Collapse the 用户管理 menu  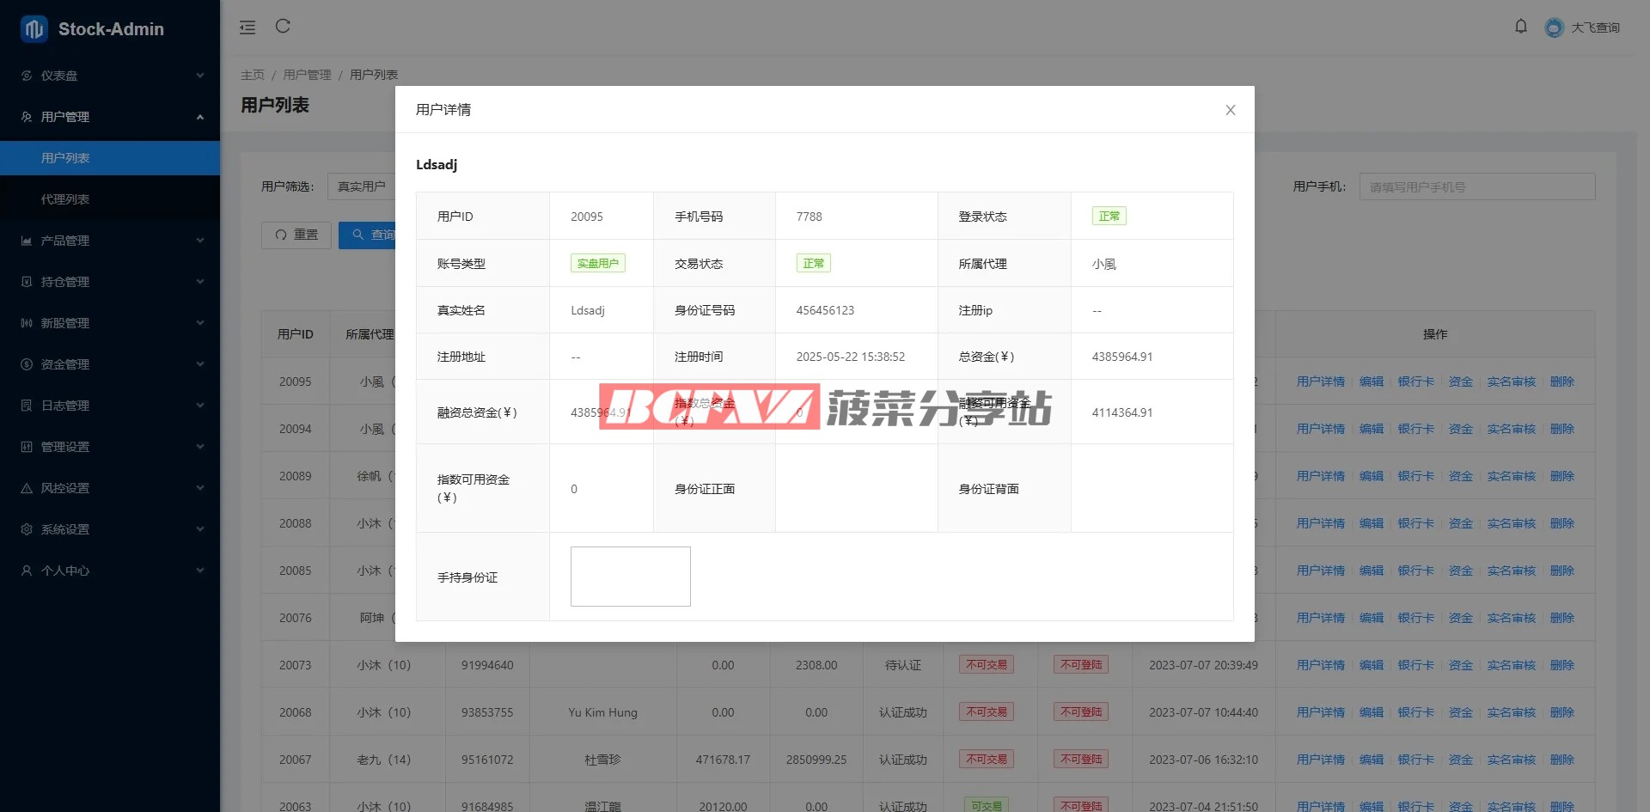click(x=110, y=117)
